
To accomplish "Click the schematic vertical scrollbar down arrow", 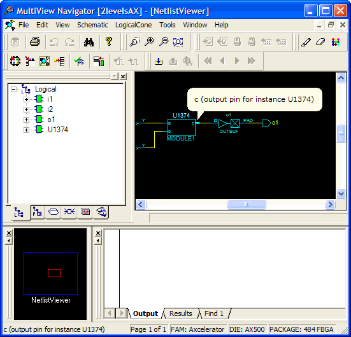I will pos(341,193).
